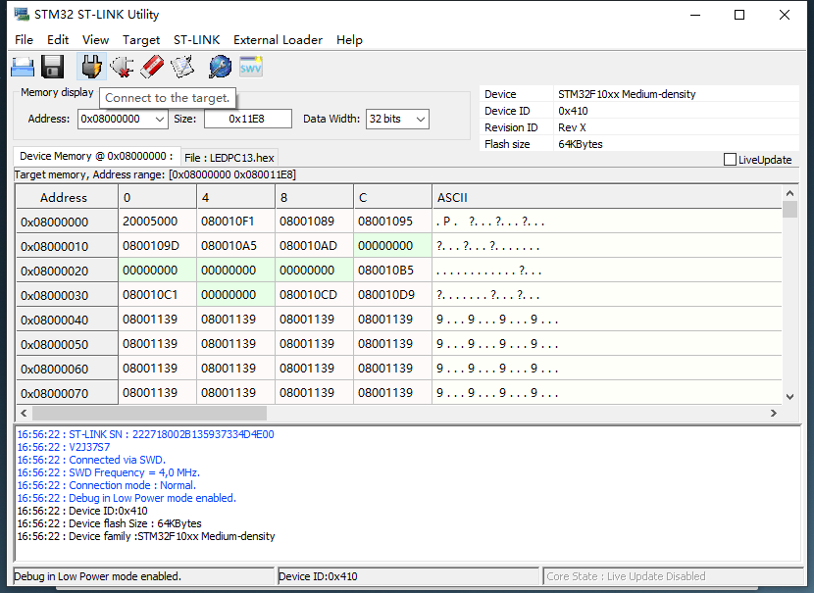Select cell 080010CD
This screenshot has width=814, height=593.
click(x=315, y=295)
